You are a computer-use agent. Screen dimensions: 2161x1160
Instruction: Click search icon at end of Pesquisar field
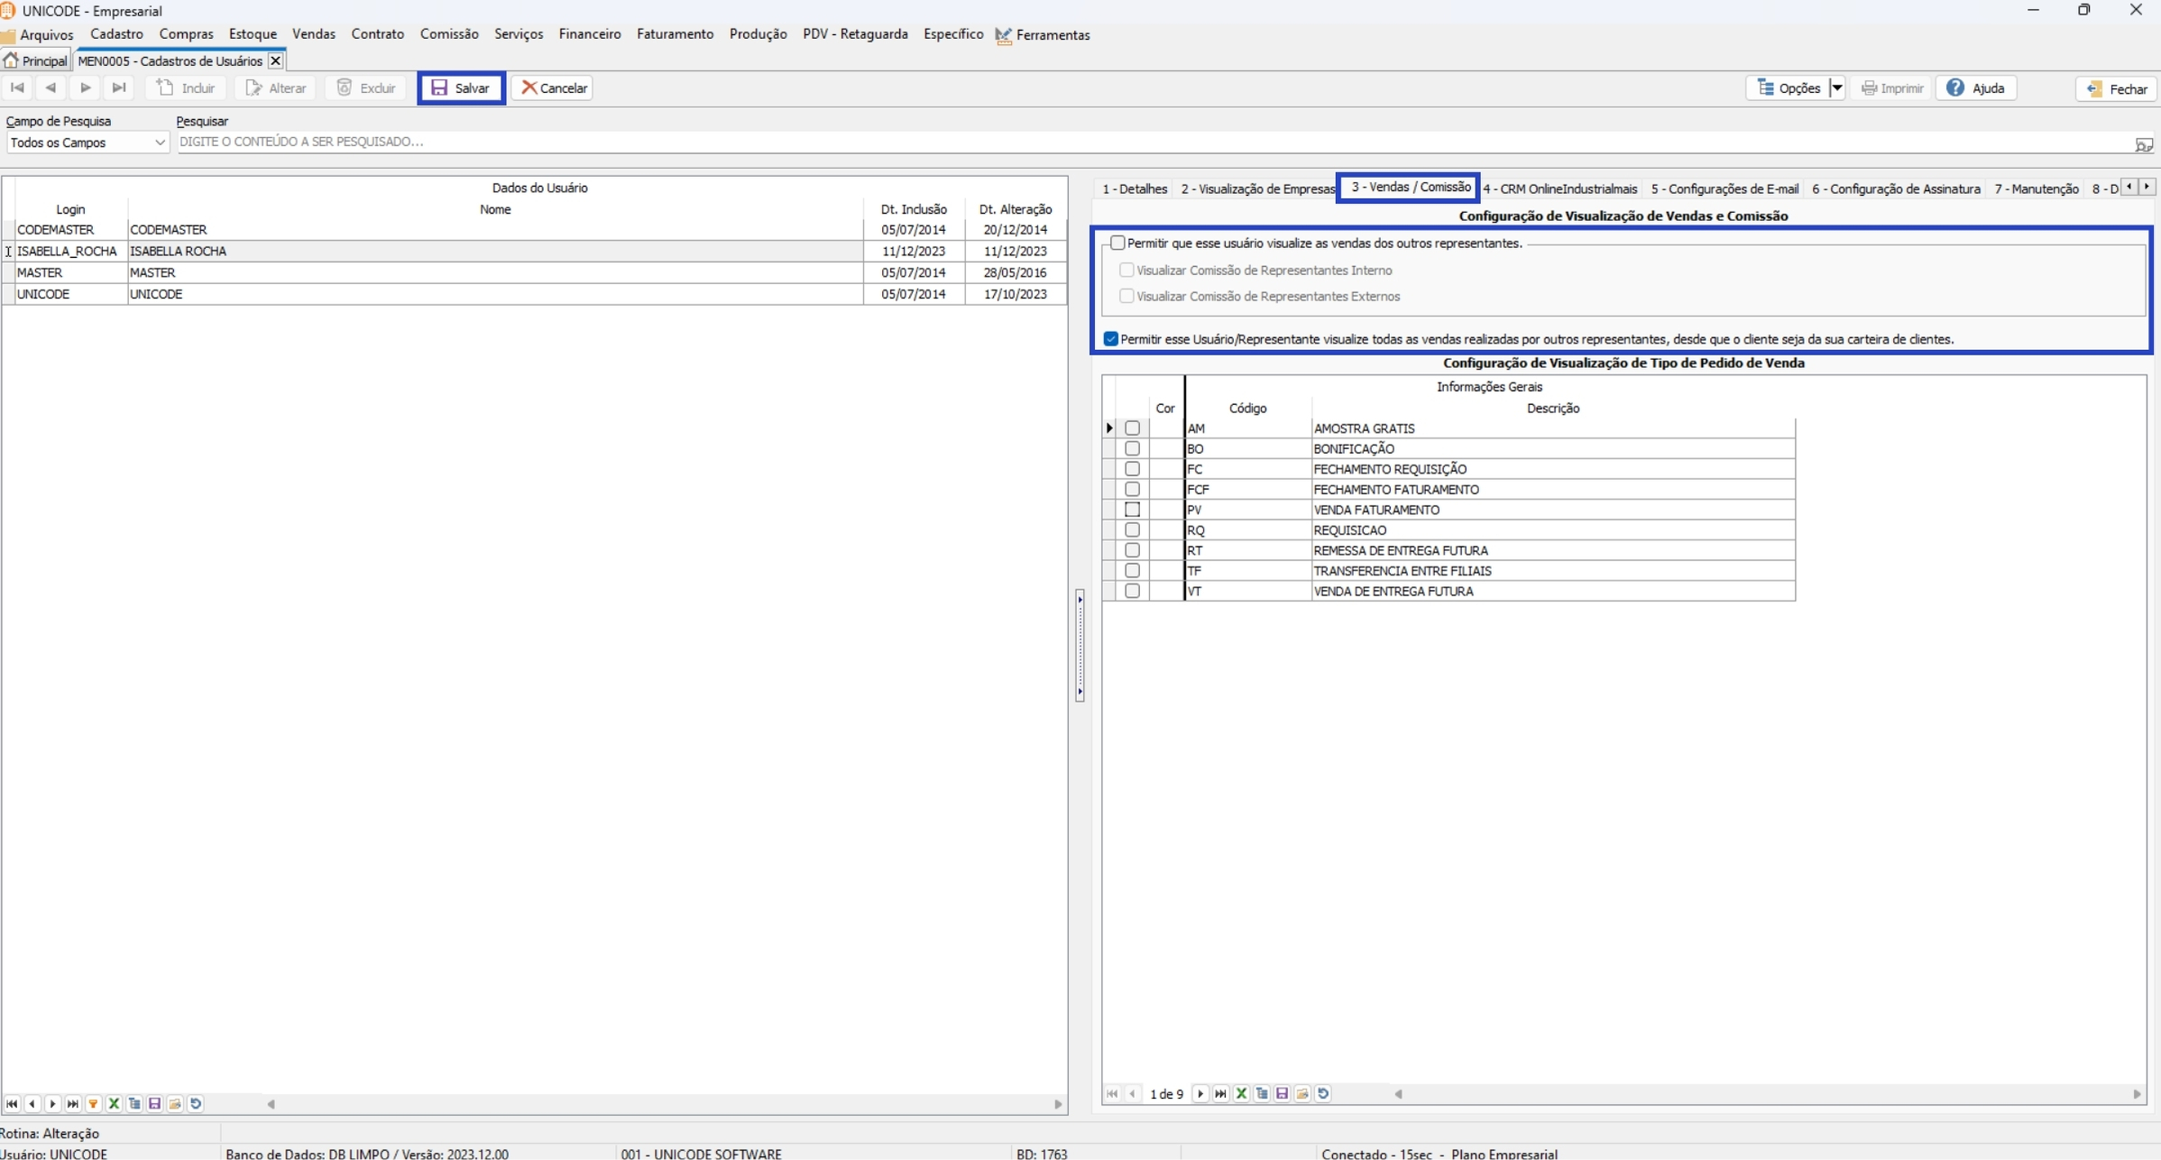2143,144
